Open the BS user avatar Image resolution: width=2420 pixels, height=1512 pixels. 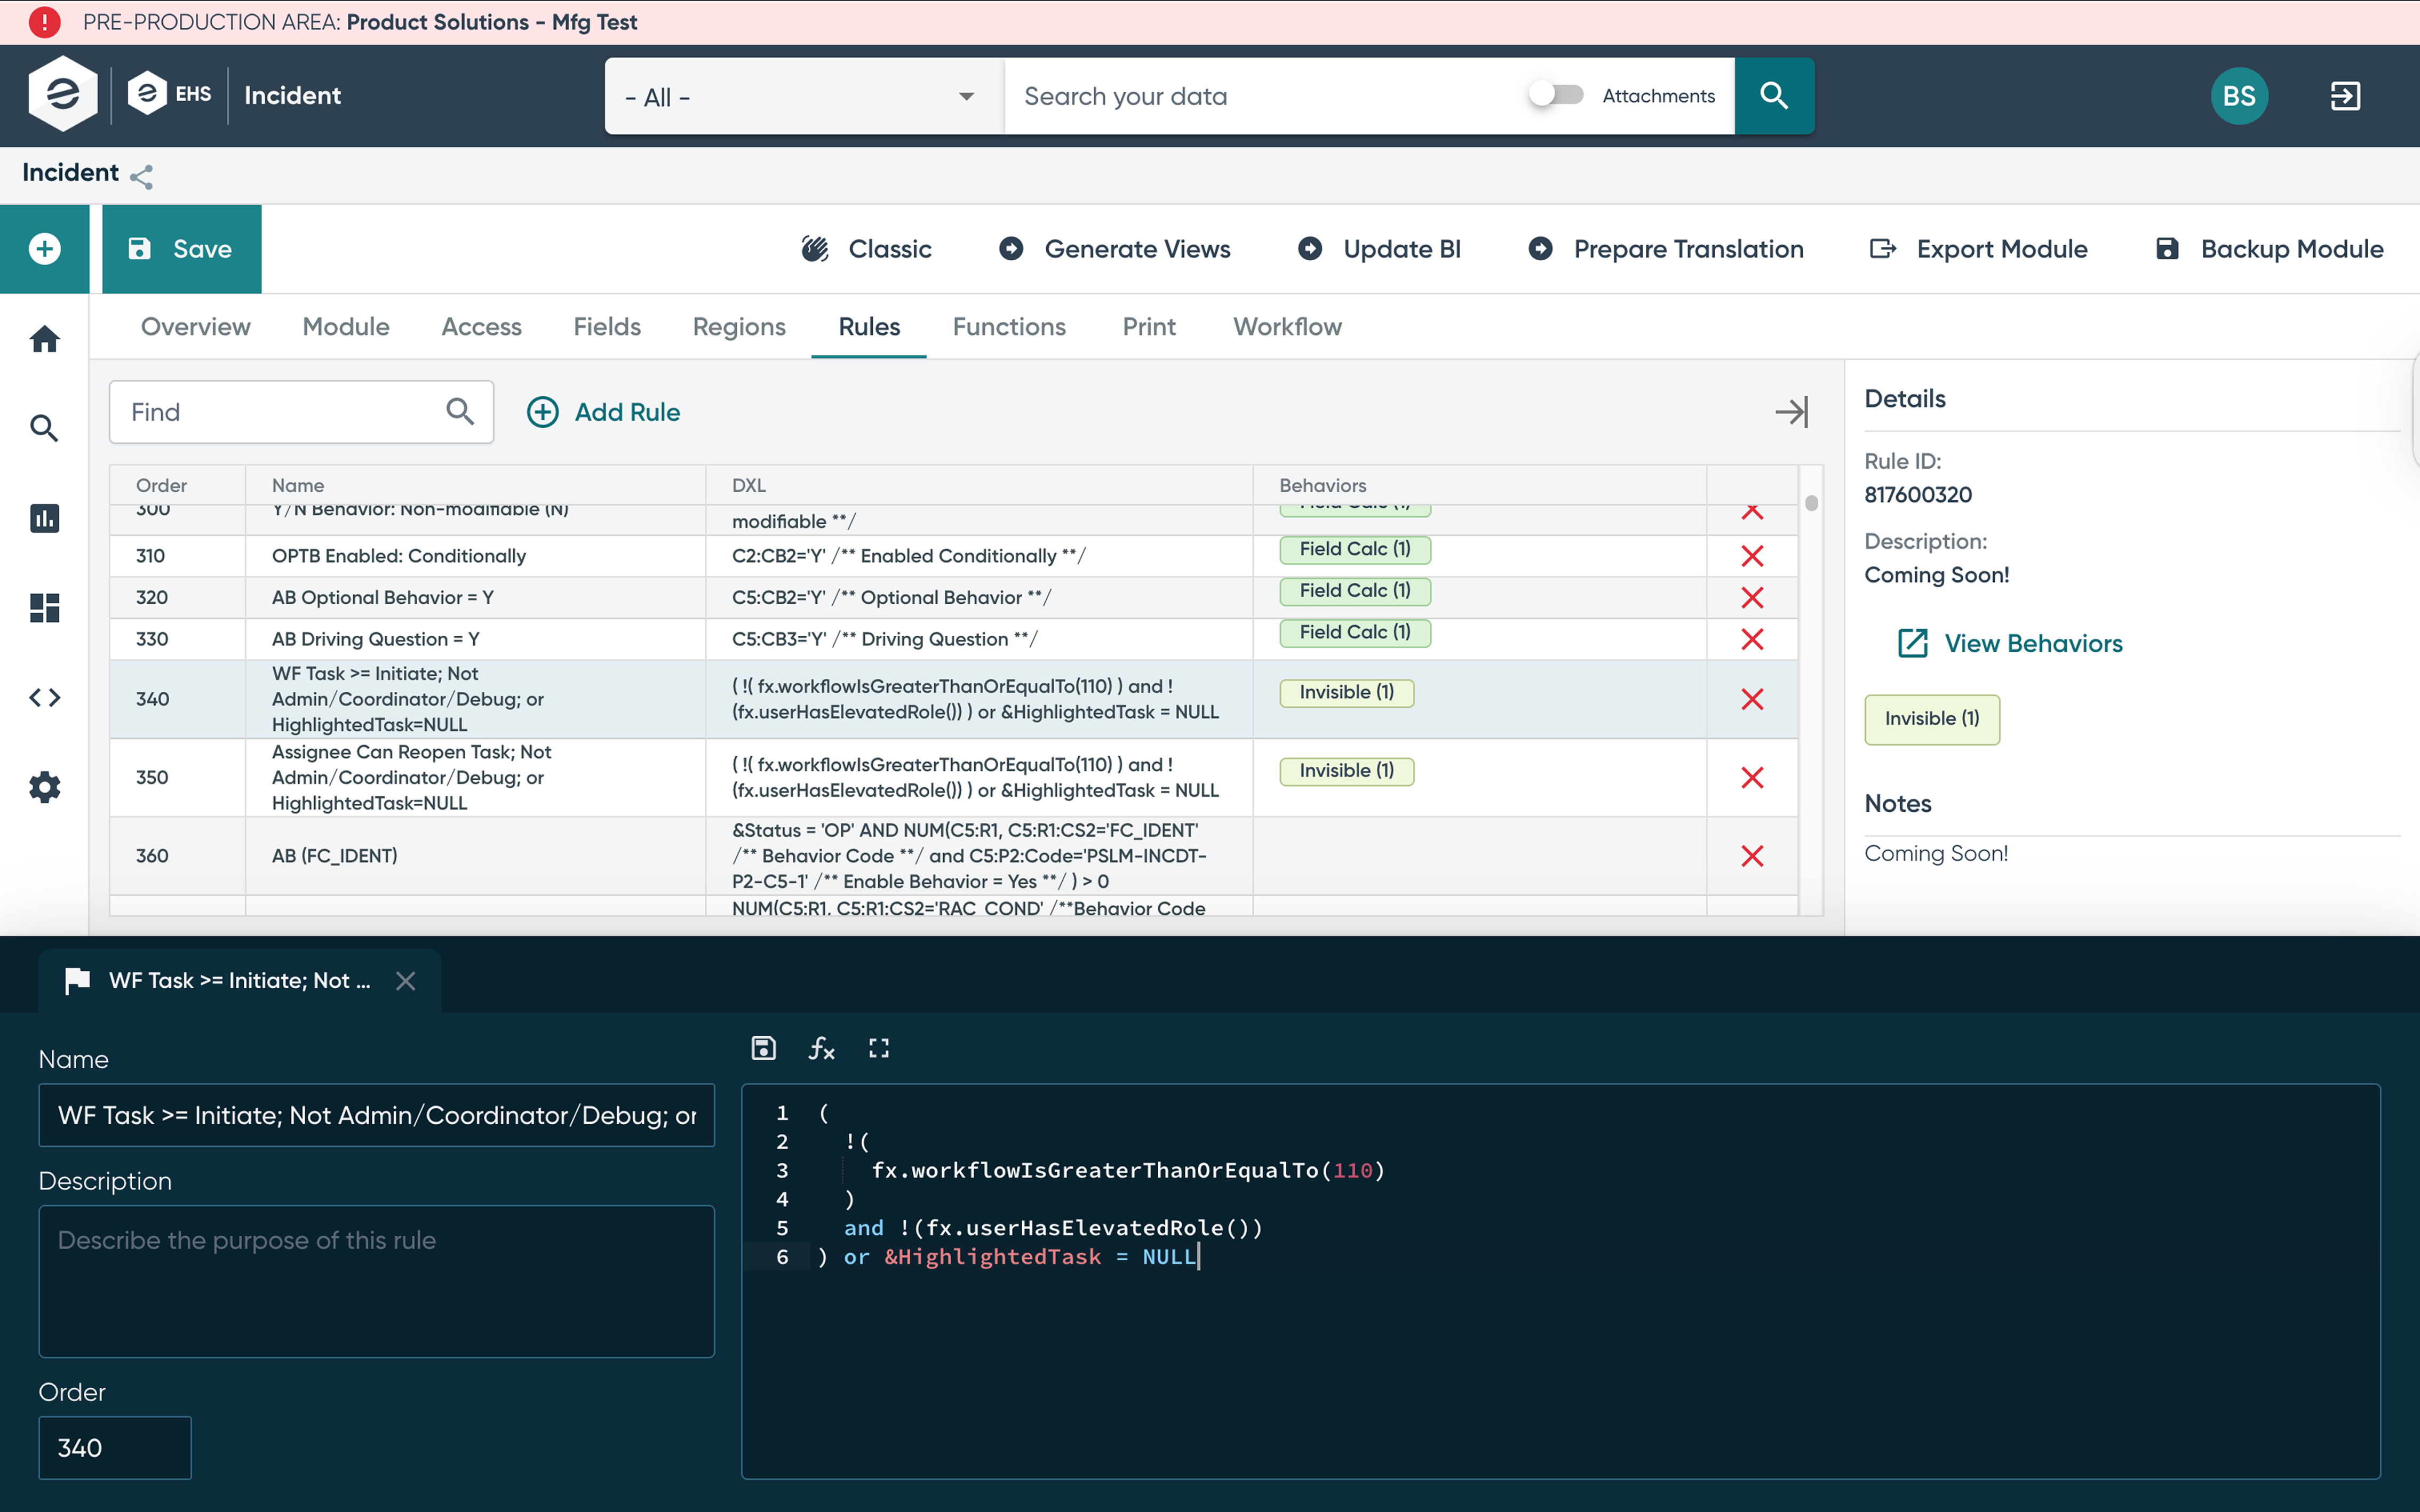click(x=2239, y=95)
